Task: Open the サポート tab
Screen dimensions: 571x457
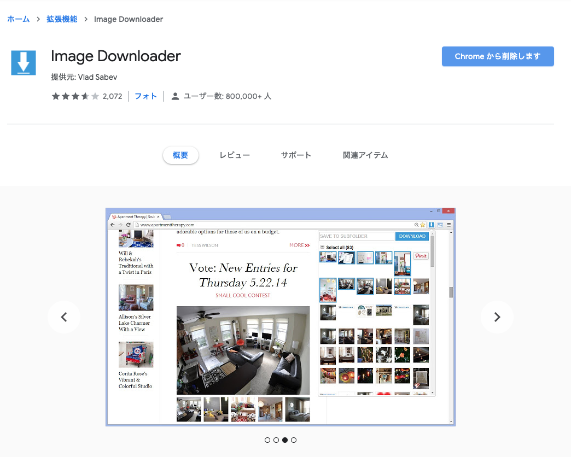Action: [296, 155]
